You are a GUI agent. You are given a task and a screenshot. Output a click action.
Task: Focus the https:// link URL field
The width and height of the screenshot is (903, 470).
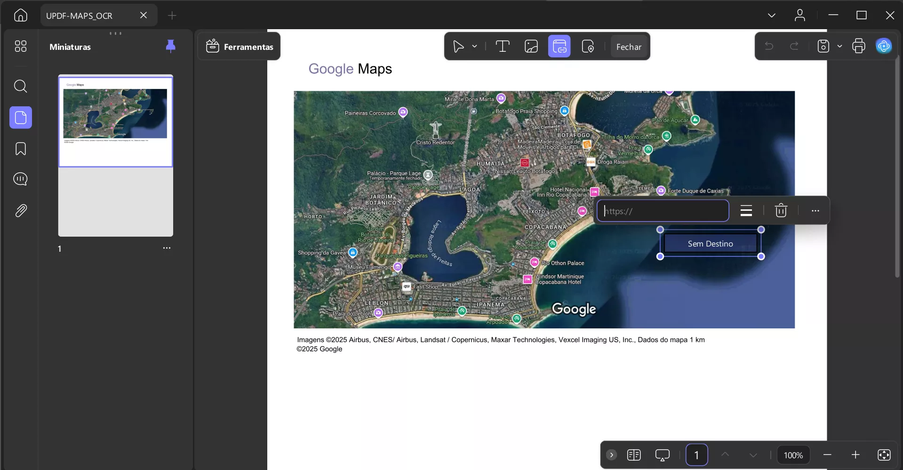663,211
